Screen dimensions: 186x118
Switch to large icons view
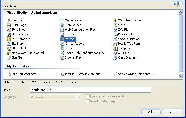(x=174, y=4)
